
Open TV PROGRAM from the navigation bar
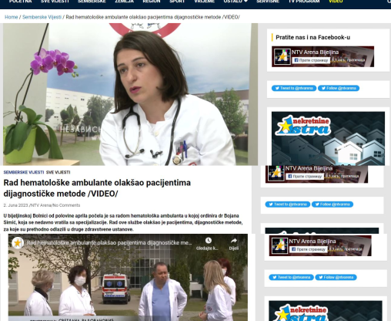tap(304, 2)
